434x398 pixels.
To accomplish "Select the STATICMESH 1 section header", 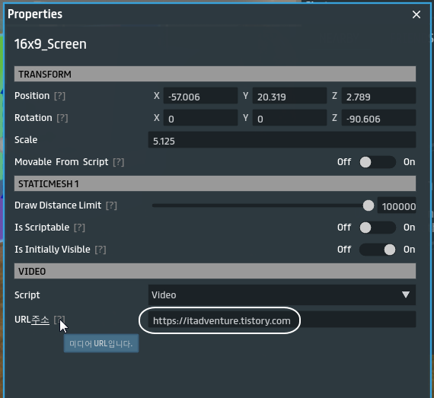I will pyautogui.click(x=215, y=183).
